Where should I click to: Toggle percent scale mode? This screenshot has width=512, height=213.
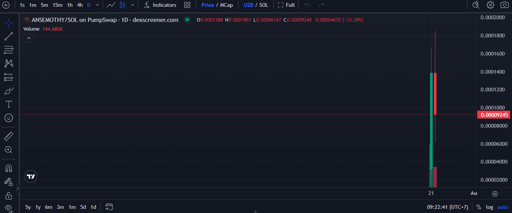click(x=478, y=207)
